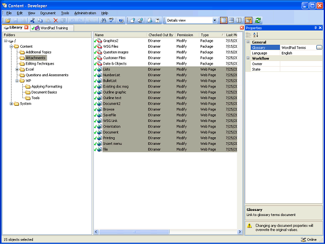Expand the Excel folder node
This screenshot has width=325, height=244.
pyautogui.click(x=17, y=69)
